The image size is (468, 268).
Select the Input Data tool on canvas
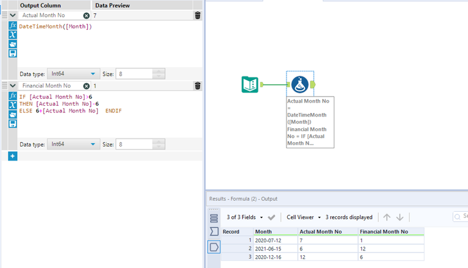250,84
